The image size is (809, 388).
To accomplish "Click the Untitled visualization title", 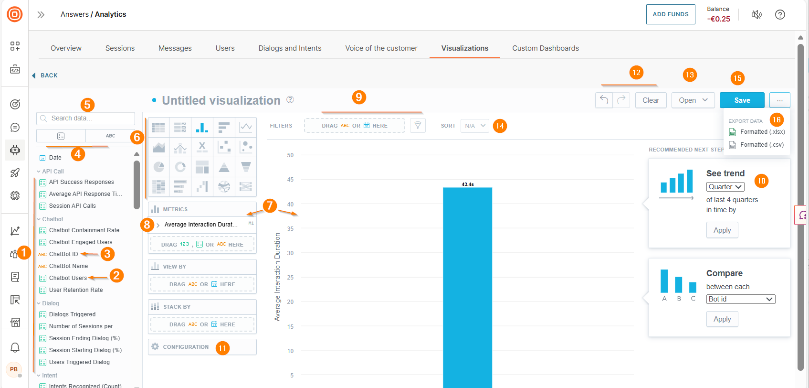I will (x=221, y=100).
